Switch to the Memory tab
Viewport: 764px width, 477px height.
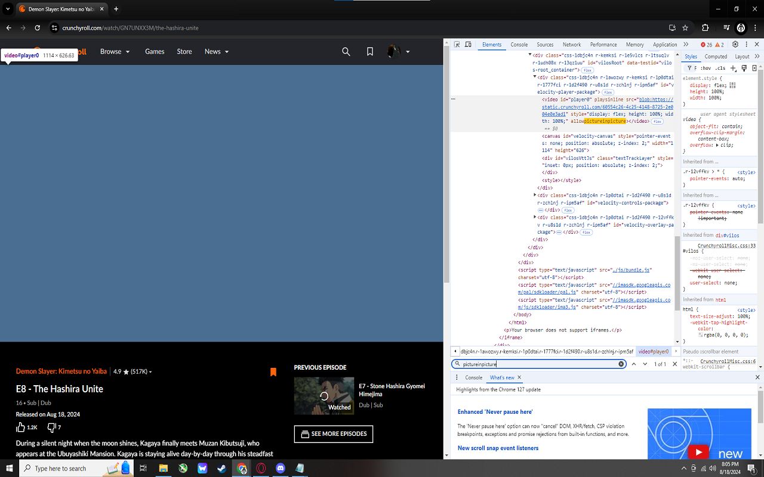click(635, 45)
